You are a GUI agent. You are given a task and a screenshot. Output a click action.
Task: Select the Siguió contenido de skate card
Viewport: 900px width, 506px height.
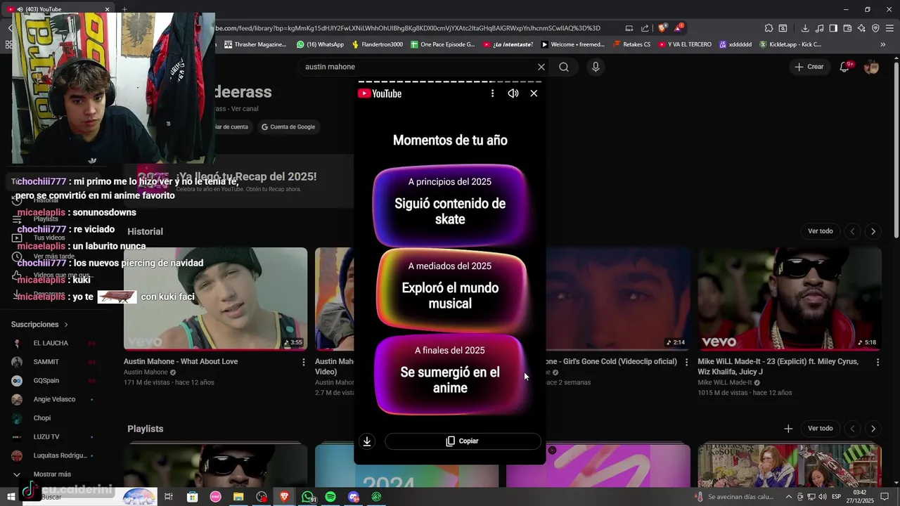450,205
